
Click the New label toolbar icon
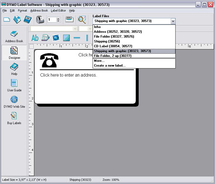tap(7, 19)
